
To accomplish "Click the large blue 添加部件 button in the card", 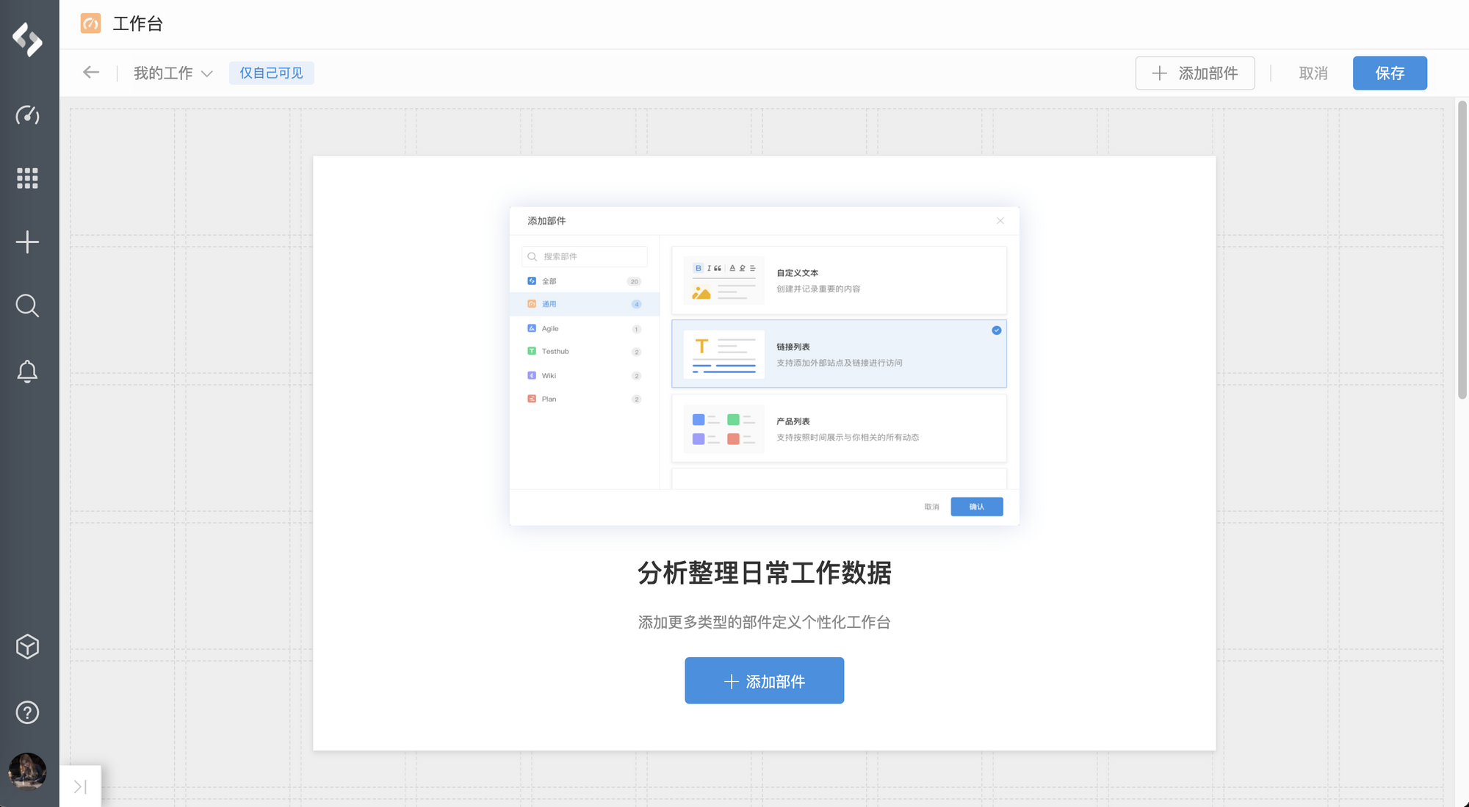I will point(764,681).
